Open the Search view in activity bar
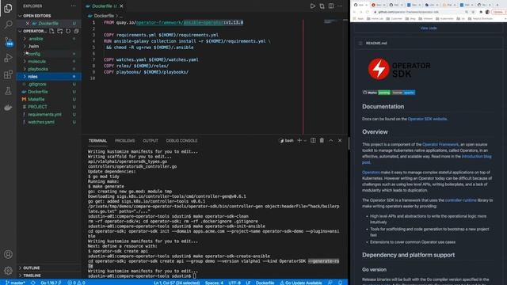 tap(8, 25)
